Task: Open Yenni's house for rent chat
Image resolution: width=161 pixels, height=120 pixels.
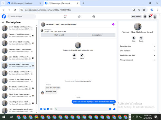Action: coord(18,73)
